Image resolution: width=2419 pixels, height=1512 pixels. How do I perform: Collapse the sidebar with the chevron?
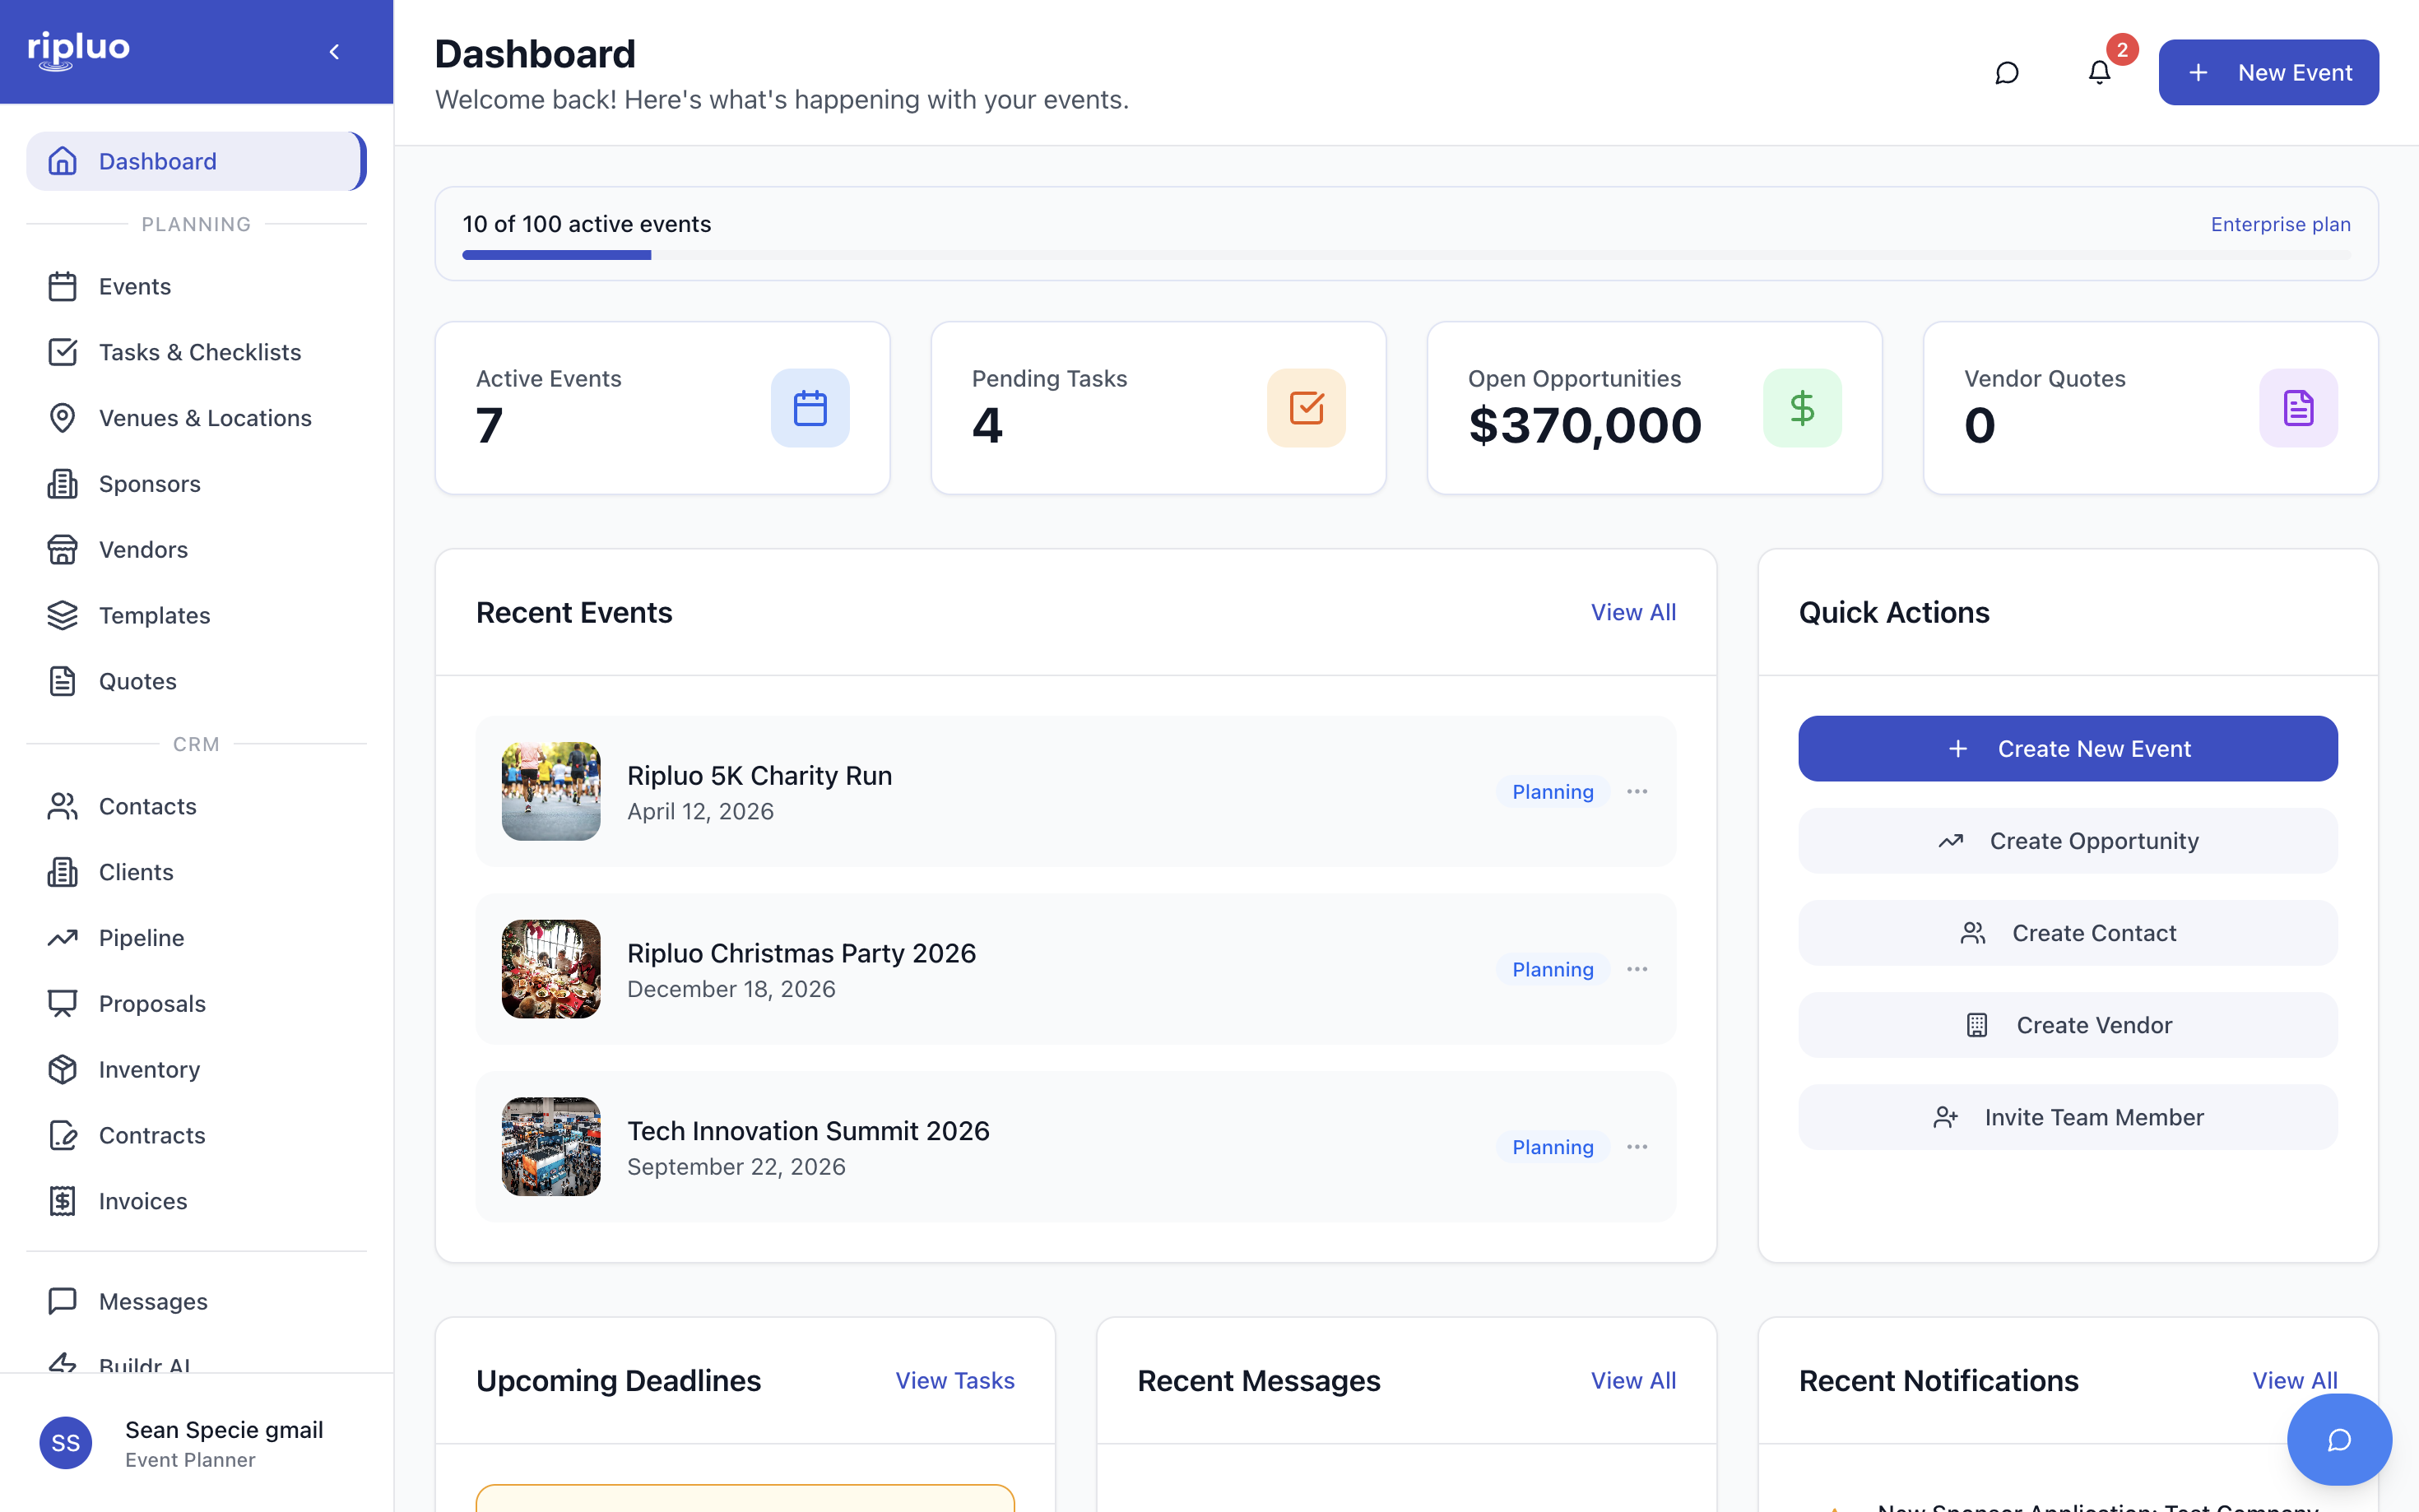pos(335,52)
